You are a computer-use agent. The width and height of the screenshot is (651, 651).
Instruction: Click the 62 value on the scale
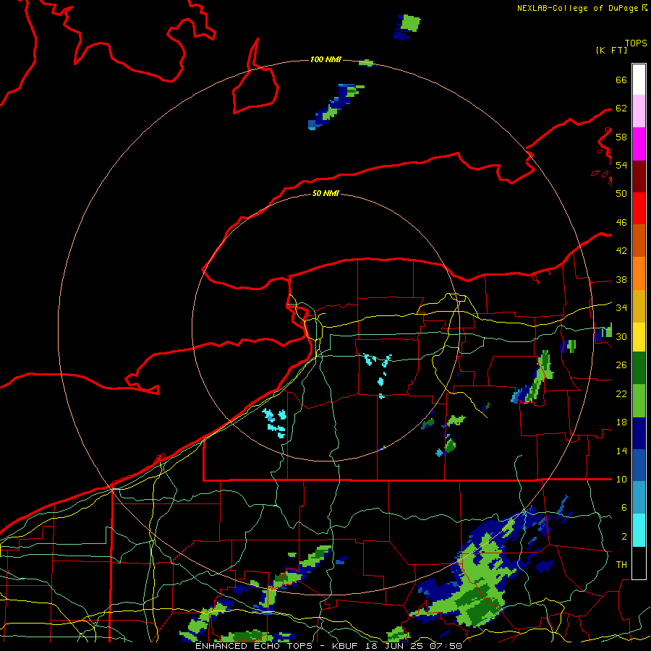coord(621,109)
